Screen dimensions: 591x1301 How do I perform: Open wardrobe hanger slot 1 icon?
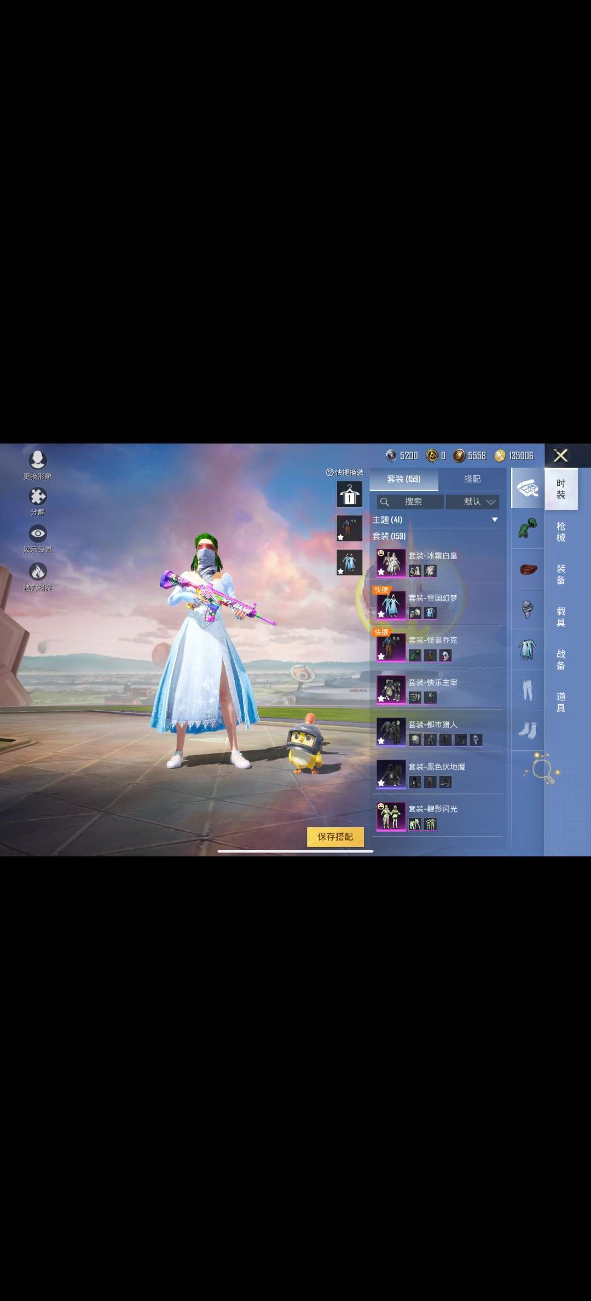pos(349,494)
